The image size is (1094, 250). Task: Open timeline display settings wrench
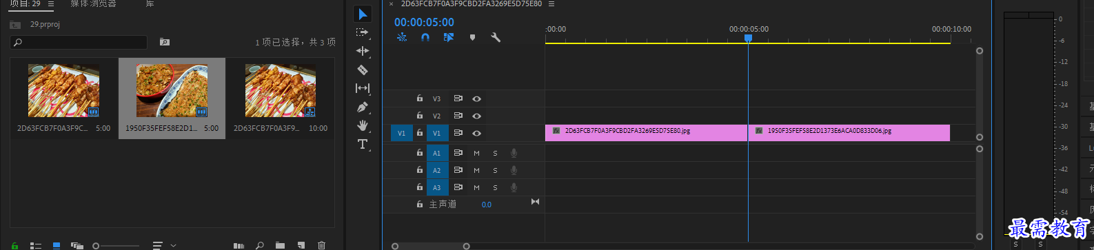(496, 37)
